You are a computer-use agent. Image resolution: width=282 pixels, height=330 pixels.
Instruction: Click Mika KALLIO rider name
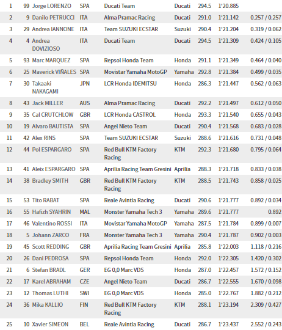(48, 305)
